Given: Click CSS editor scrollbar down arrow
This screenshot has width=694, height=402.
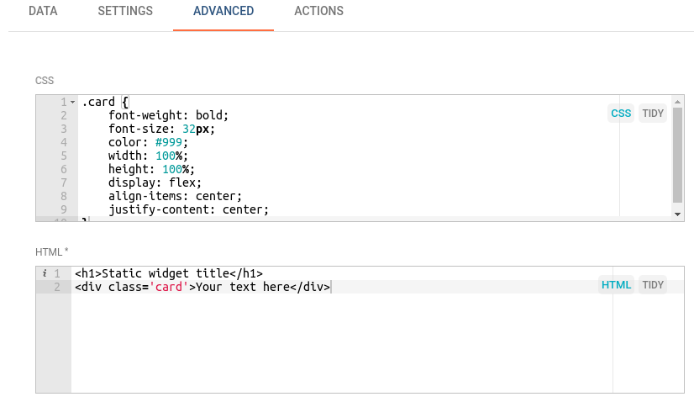Looking at the screenshot, I should tap(678, 214).
